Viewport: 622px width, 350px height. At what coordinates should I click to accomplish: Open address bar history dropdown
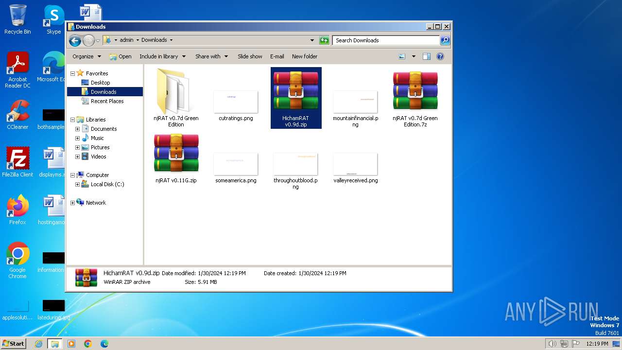[x=312, y=40]
